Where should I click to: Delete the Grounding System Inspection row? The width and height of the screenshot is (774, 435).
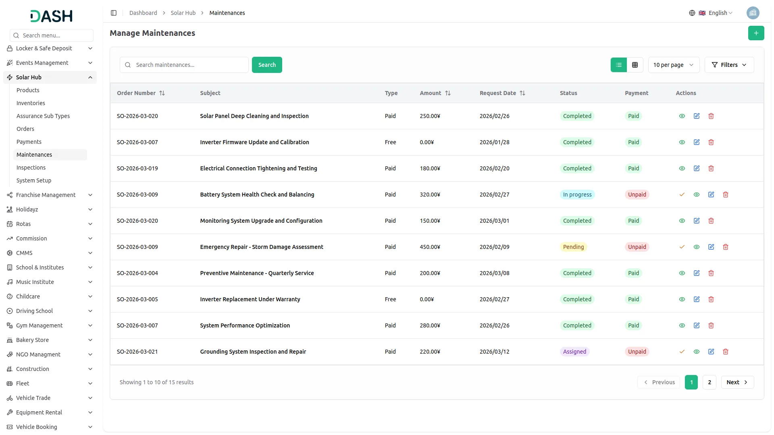(x=726, y=352)
